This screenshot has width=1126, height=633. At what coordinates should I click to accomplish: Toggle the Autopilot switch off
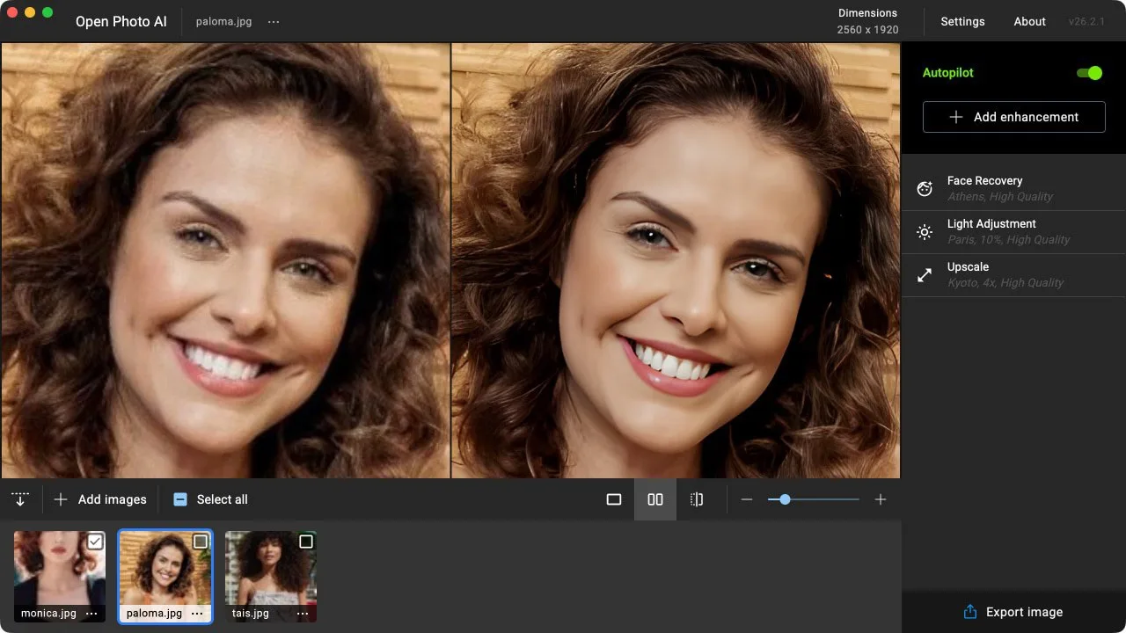pos(1089,73)
